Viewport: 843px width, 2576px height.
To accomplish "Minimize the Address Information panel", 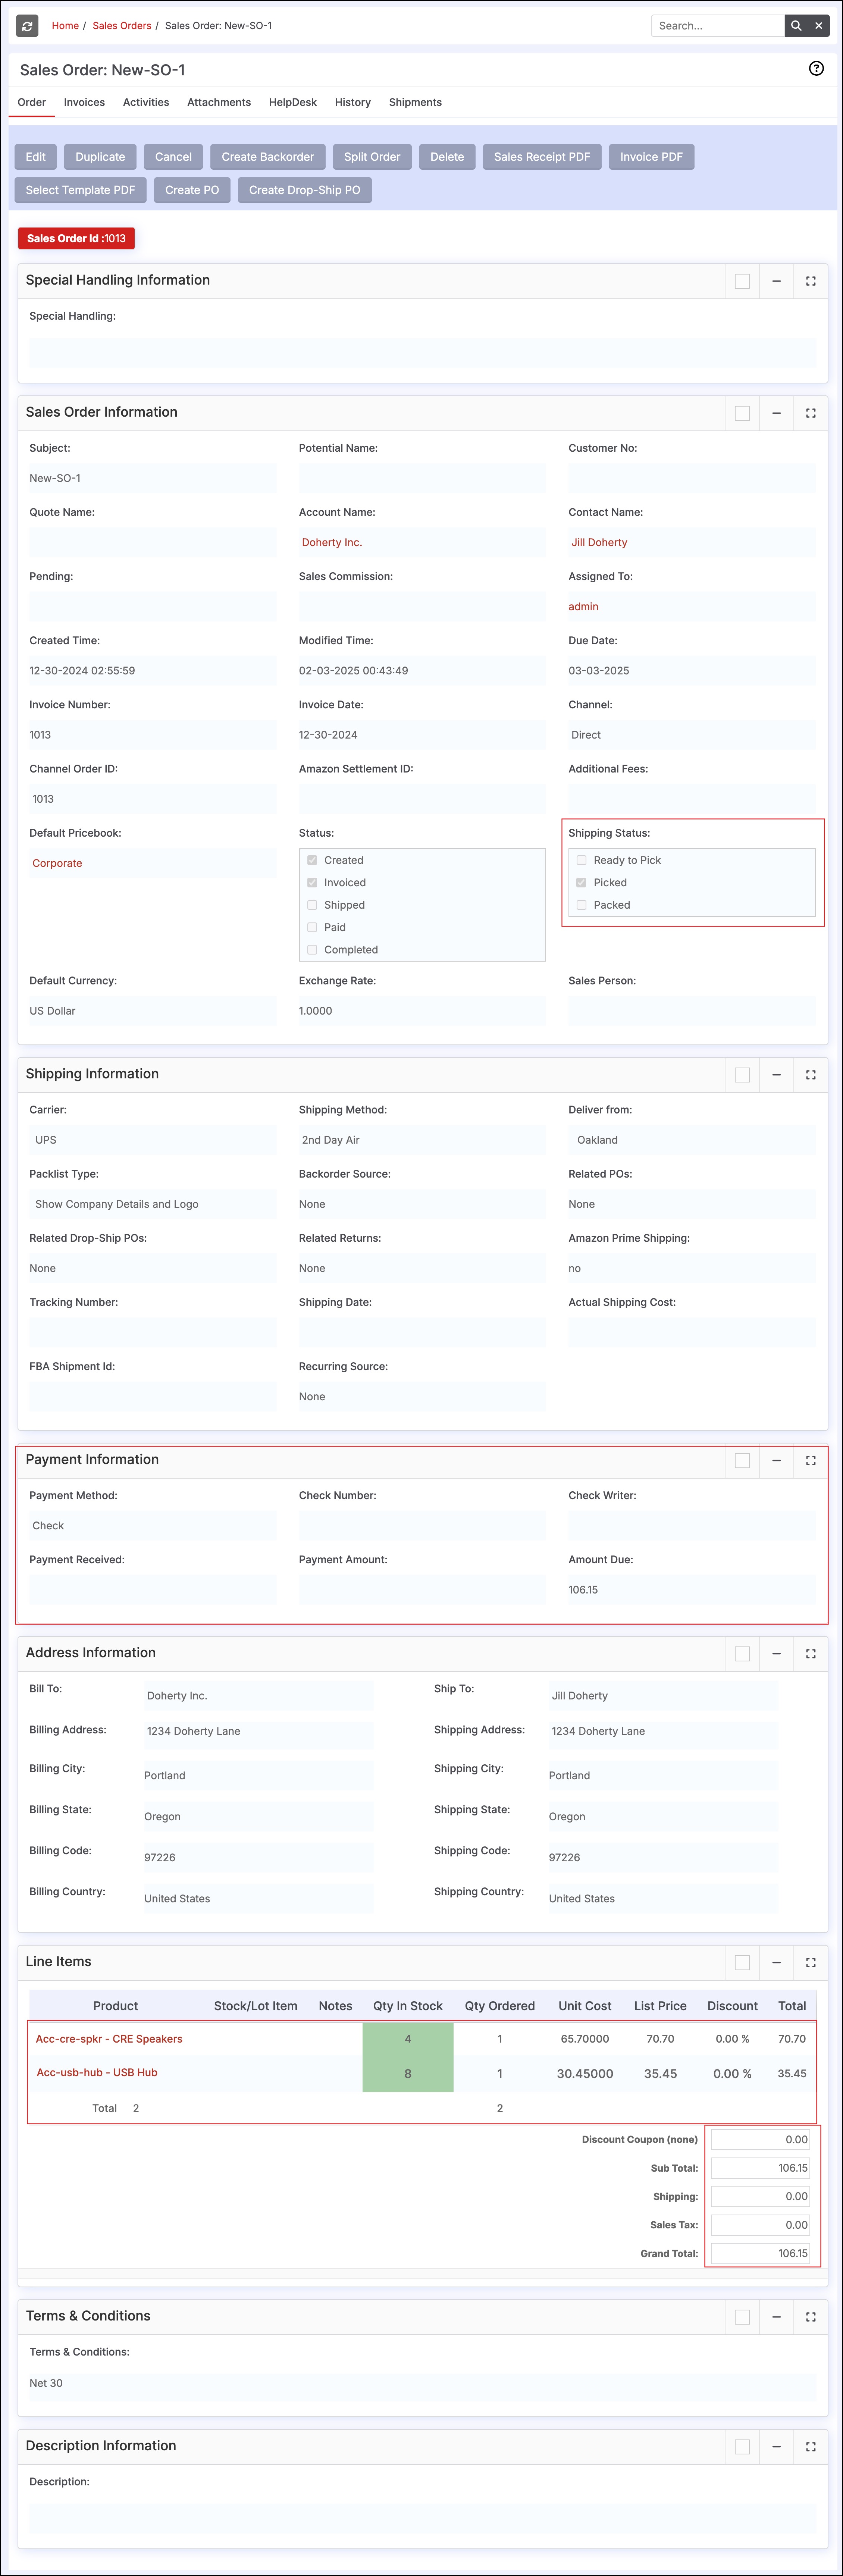I will 776,1654.
